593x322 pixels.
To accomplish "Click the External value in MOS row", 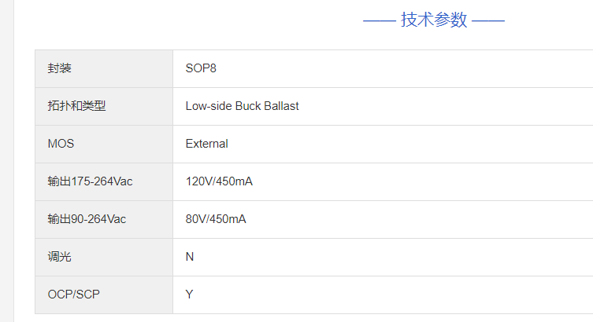I will (x=207, y=144).
